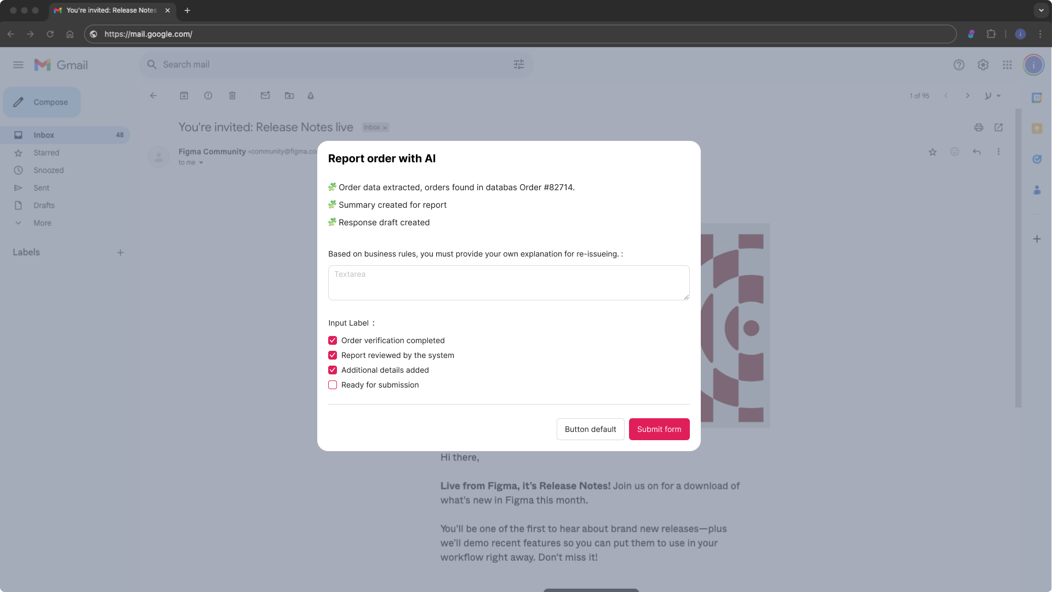The image size is (1052, 592).
Task: Click the Gmail settings gear icon
Action: pyautogui.click(x=983, y=65)
